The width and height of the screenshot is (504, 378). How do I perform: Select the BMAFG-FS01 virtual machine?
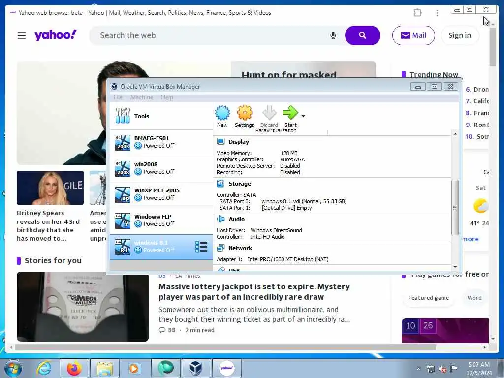pos(161,142)
